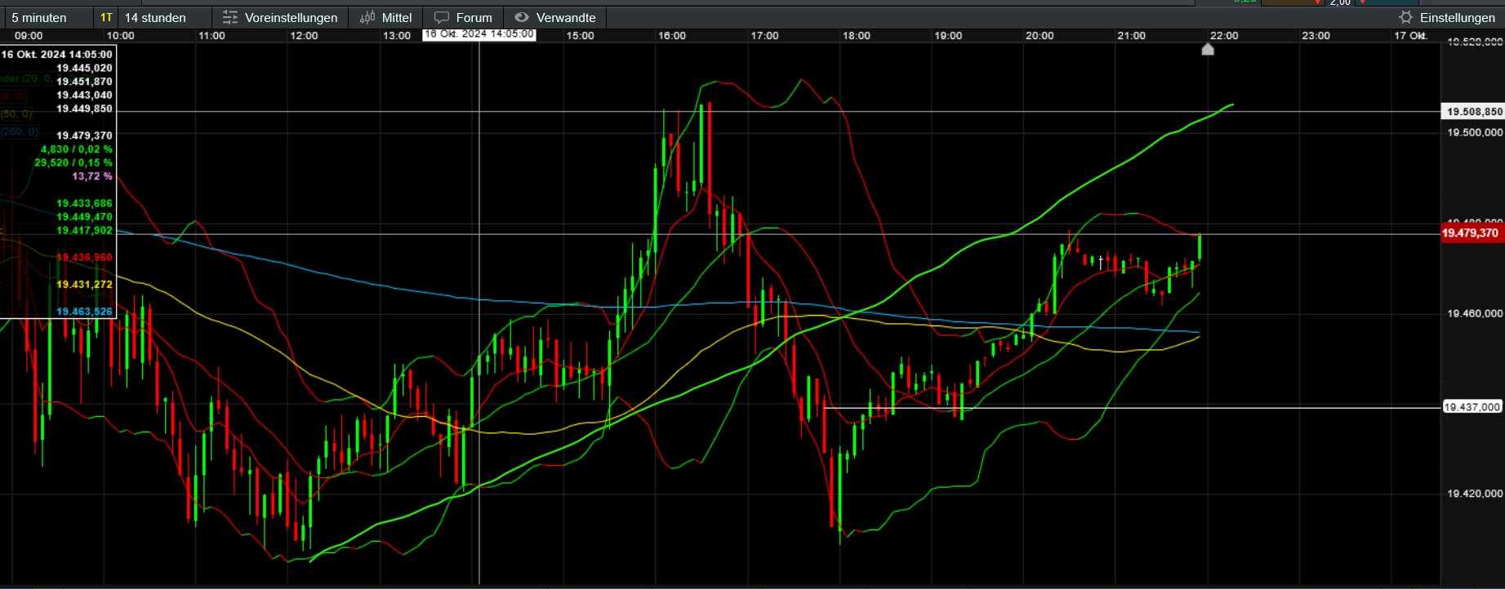Click the 17 Okt. date axis label
The height and width of the screenshot is (589, 1505).
1410,36
